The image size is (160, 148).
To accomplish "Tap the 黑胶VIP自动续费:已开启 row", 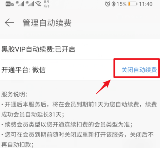I will pyautogui.click(x=80, y=49).
